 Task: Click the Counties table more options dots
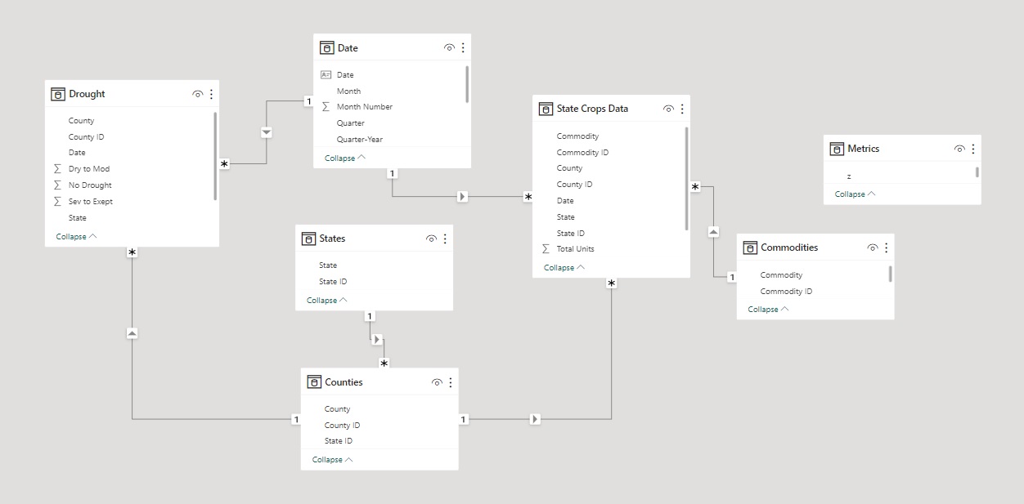[450, 382]
